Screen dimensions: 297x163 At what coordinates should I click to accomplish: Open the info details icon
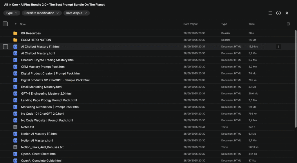(x=278, y=13)
